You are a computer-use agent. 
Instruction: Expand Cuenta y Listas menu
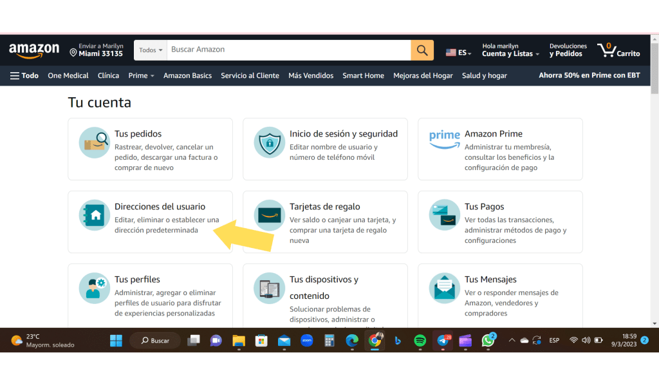pyautogui.click(x=510, y=50)
